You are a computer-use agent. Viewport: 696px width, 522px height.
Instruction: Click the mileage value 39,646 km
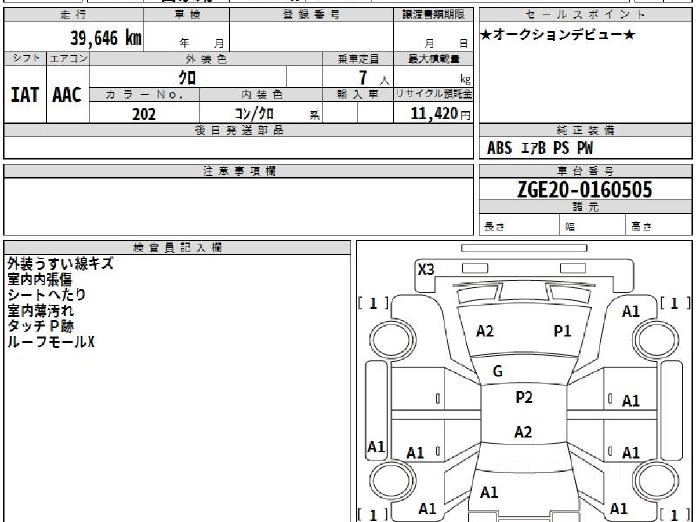106,38
